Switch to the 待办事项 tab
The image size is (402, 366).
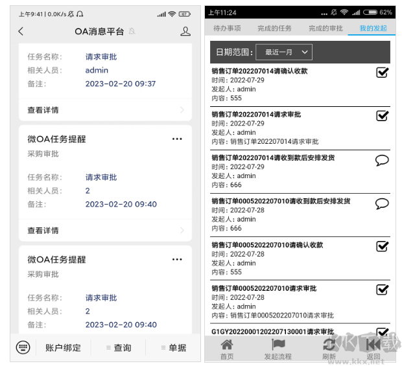227,28
